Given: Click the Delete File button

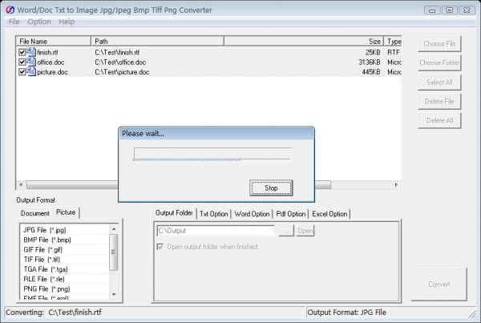Looking at the screenshot, I should pos(439,102).
